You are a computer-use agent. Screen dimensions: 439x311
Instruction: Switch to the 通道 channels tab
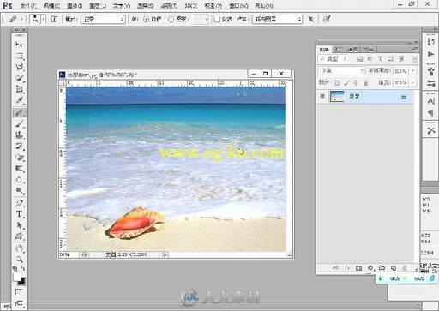pos(352,50)
